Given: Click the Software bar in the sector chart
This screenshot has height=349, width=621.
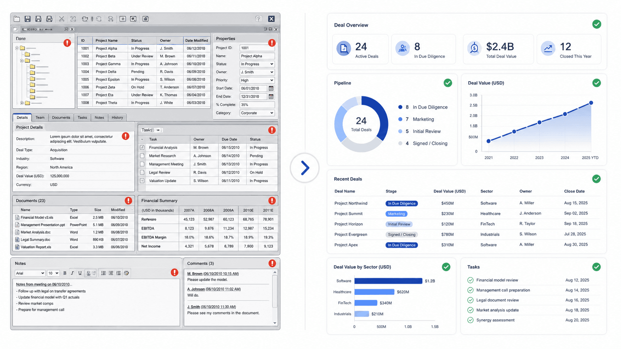Looking at the screenshot, I should click(388, 281).
